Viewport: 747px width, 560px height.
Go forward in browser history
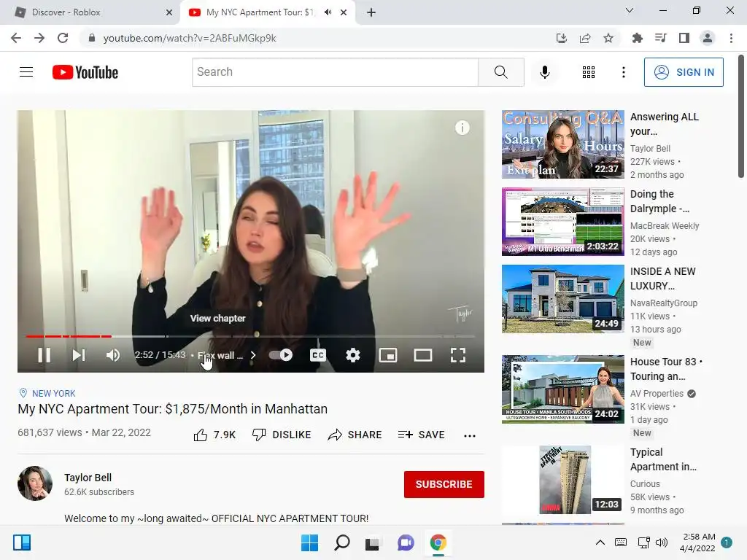click(39, 38)
